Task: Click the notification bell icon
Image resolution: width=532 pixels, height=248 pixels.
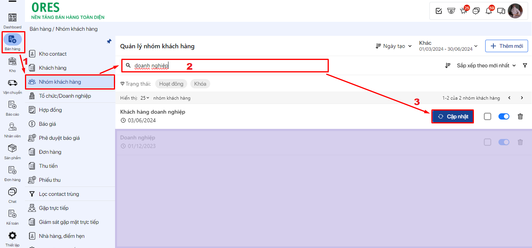Action: click(489, 11)
